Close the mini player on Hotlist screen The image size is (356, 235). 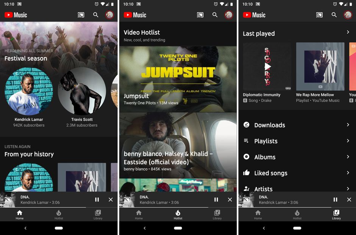230,199
